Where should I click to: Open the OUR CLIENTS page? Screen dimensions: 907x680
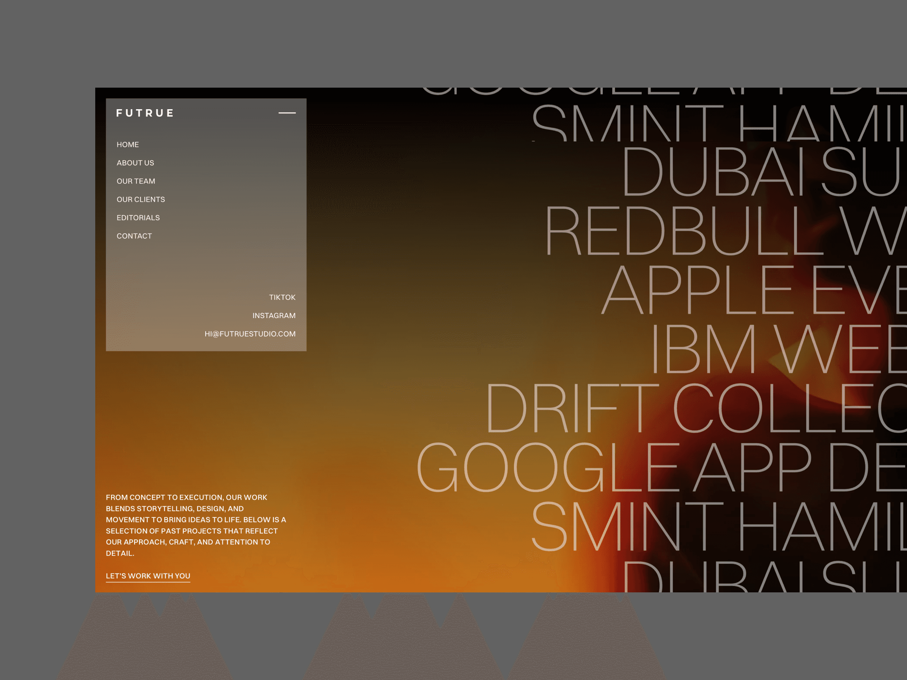[x=141, y=199]
